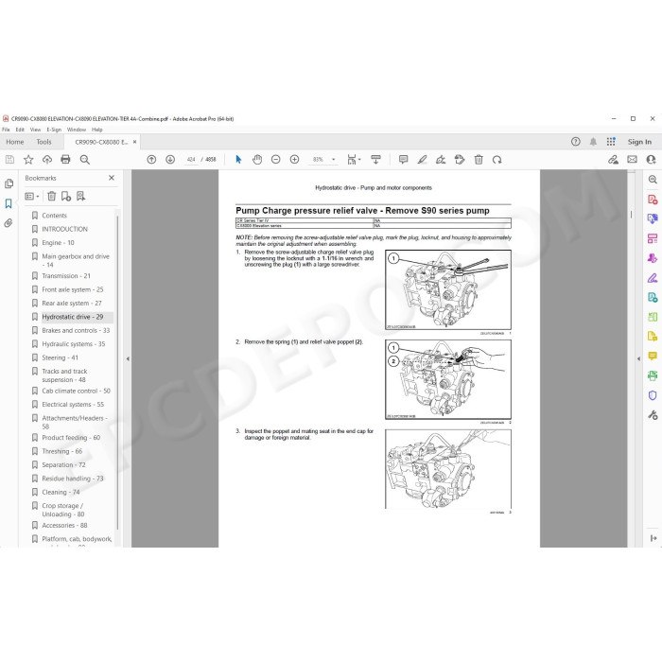Open the Page Thumbnails panel

(9, 183)
